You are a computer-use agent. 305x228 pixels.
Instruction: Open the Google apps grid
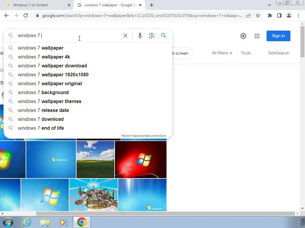(257, 36)
